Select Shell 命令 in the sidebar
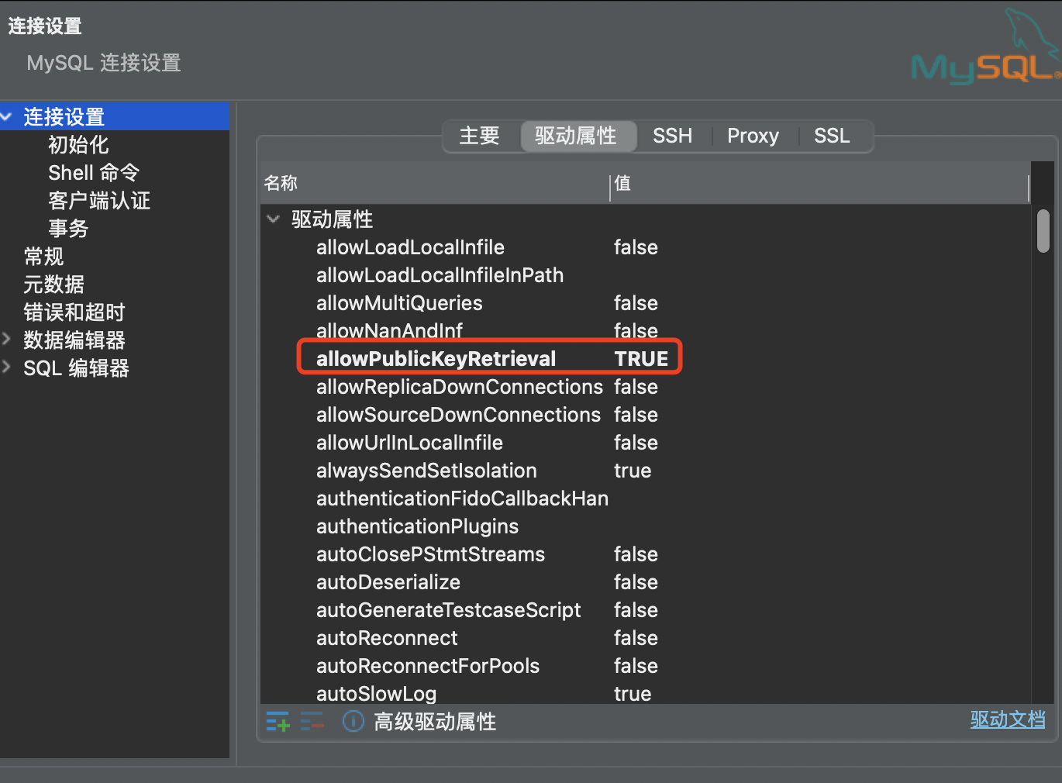Image resolution: width=1062 pixels, height=783 pixels. [94, 173]
